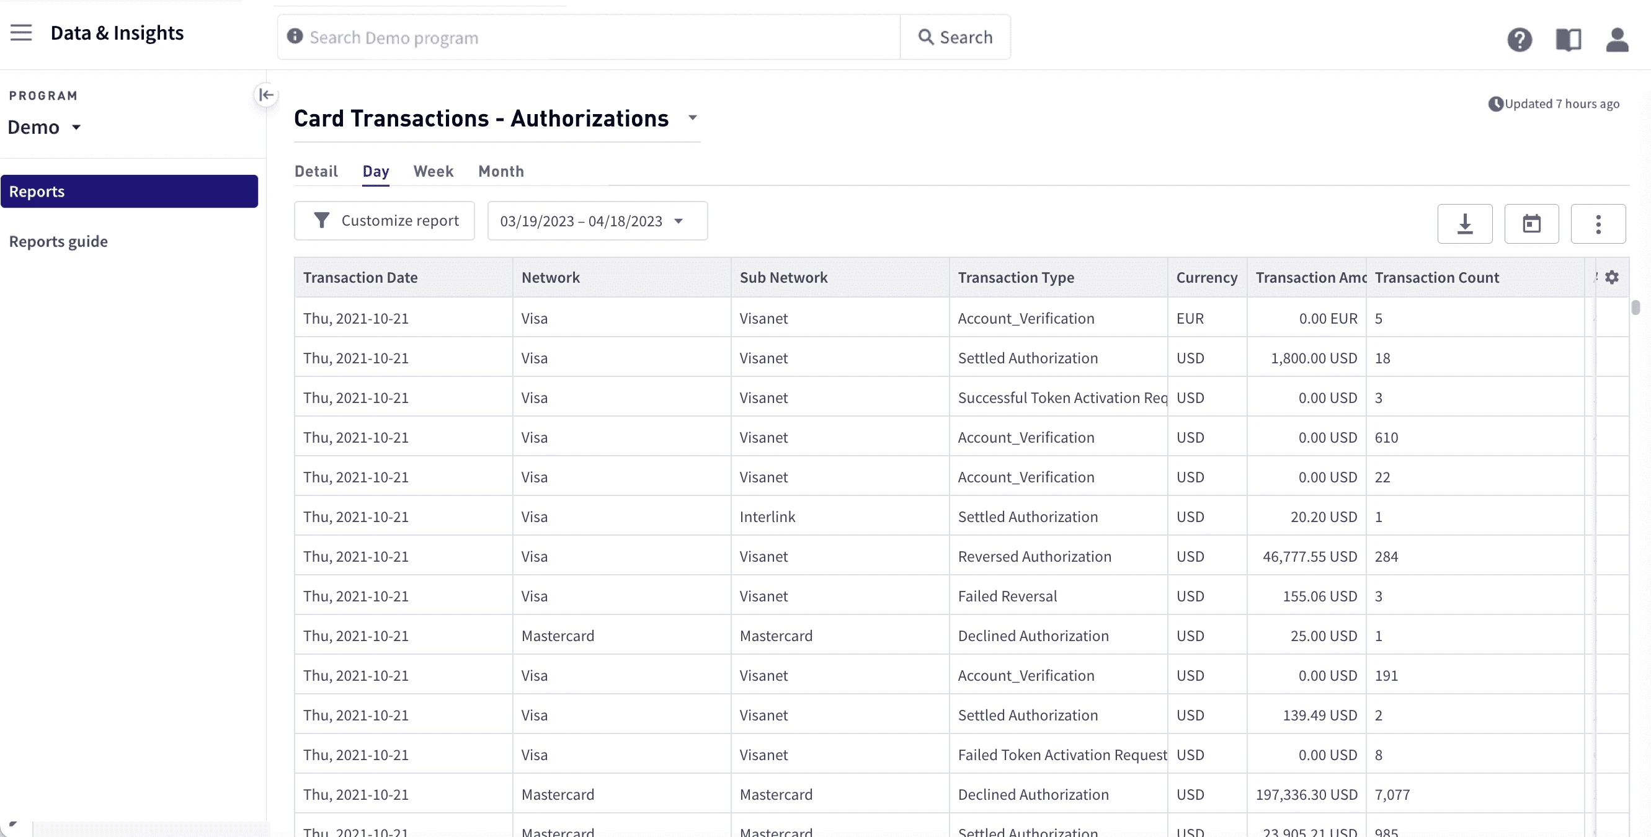
Task: Open the three-dot more options menu
Action: tap(1598, 224)
